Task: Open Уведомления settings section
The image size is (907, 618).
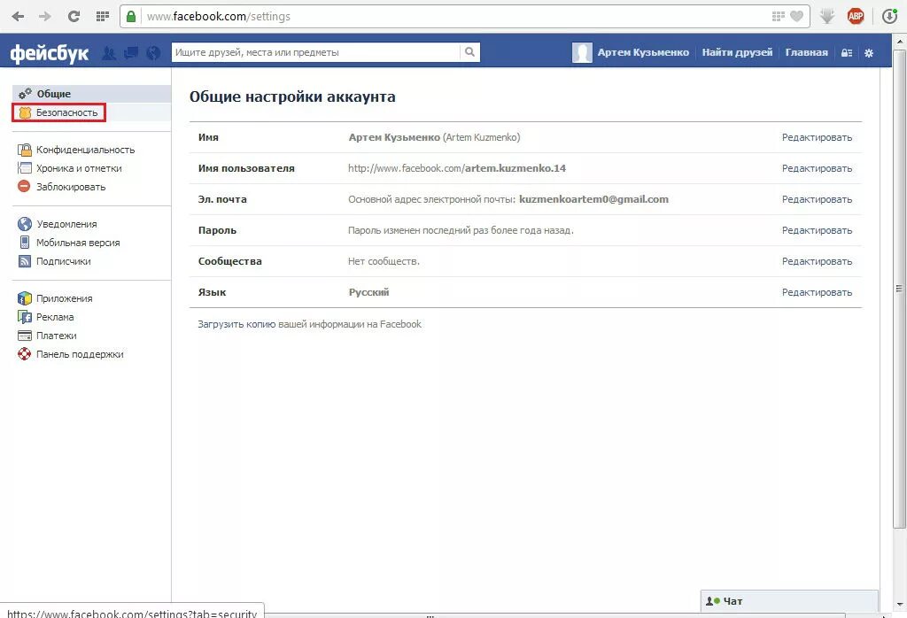Action: click(x=66, y=224)
